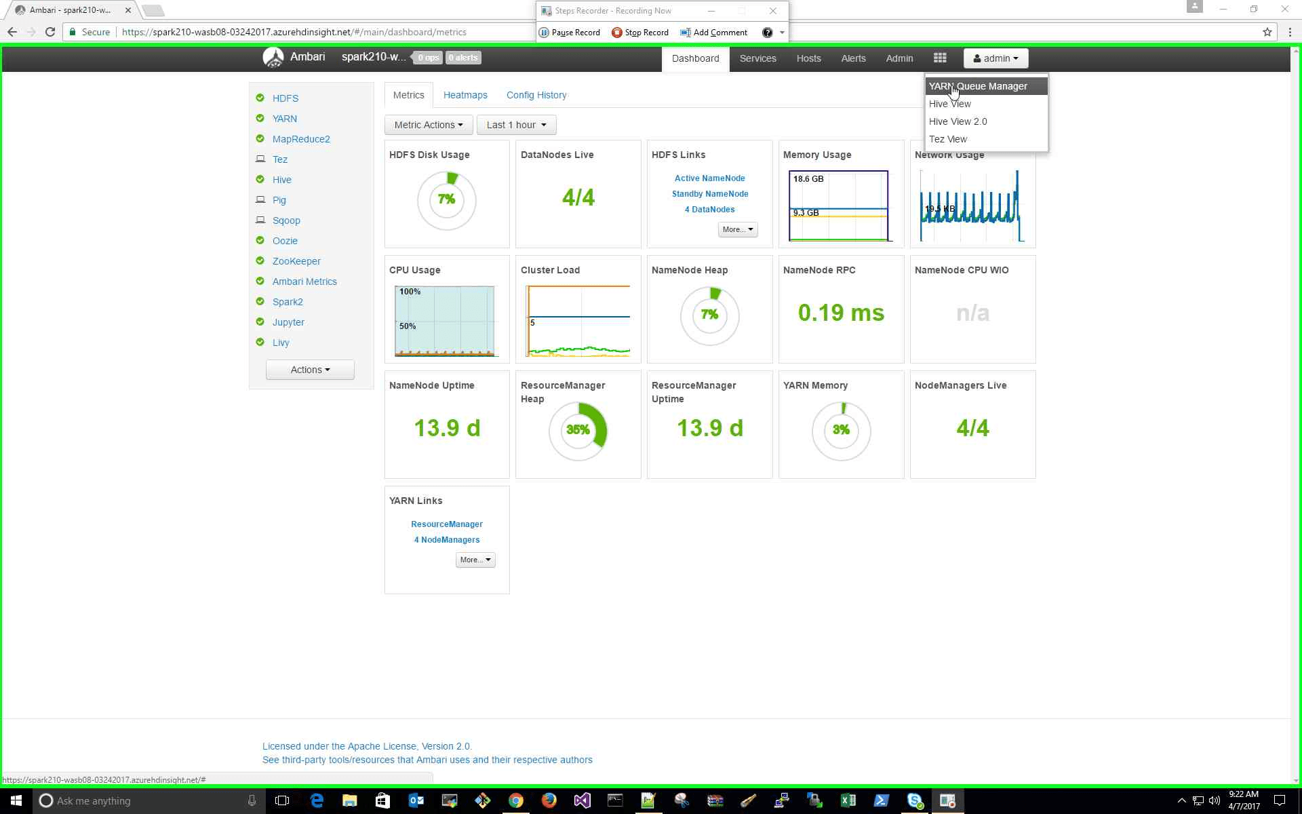Click the HDFS Disk Usage gauge
This screenshot has height=814, width=1302.
tap(446, 200)
